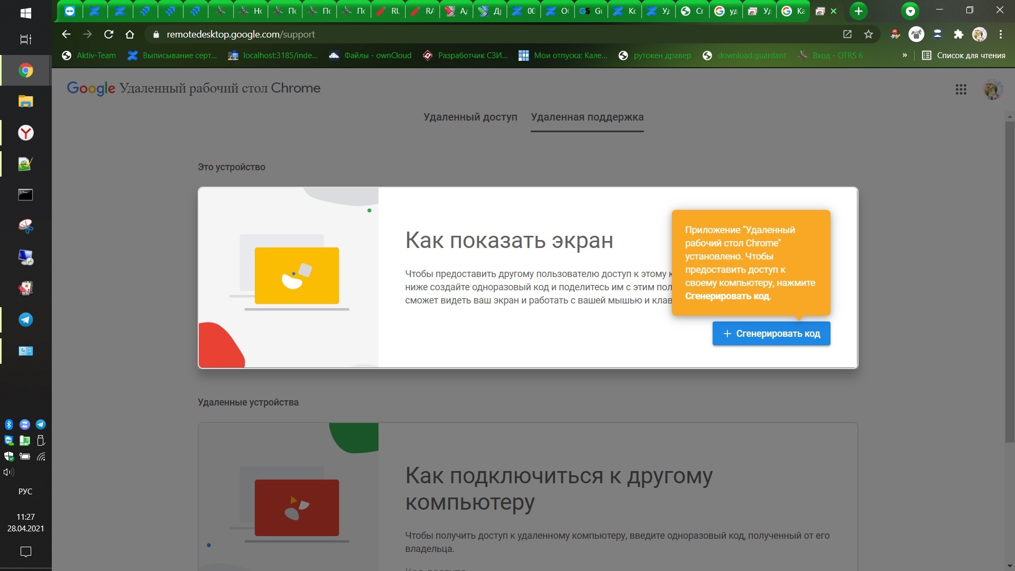Click the Bluetooth tray icon
The image size is (1015, 571).
[x=9, y=425]
